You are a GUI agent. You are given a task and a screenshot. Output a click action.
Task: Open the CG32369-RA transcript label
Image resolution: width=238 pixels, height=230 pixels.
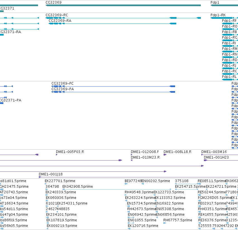pyautogui.click(x=60, y=21)
